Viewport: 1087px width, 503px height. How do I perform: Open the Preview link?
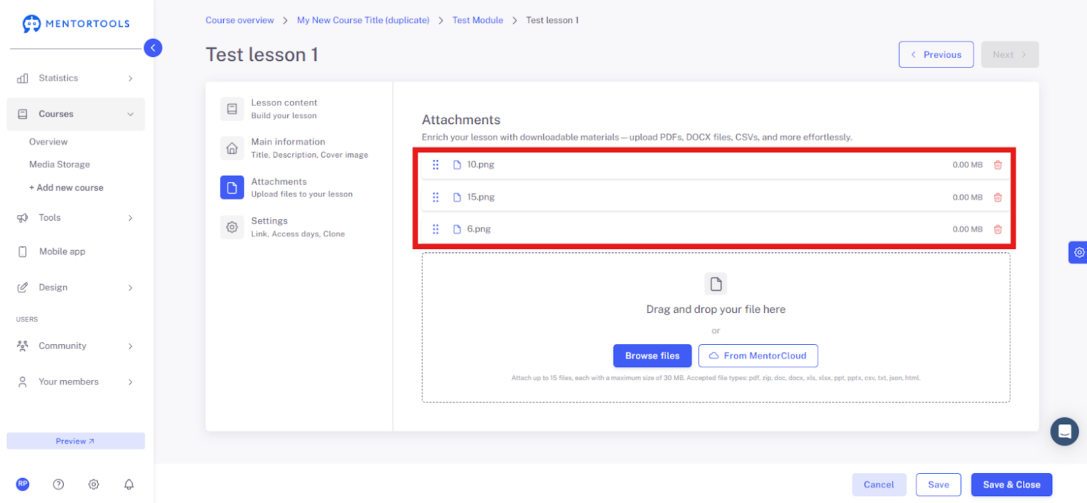75,441
